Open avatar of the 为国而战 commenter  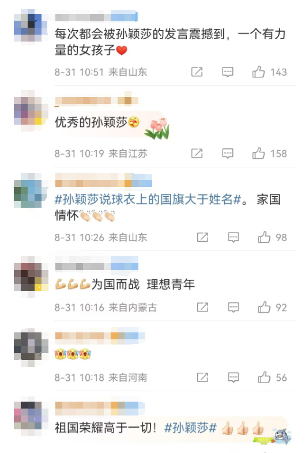31,276
